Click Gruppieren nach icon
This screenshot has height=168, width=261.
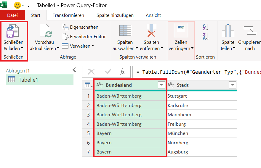pos(250,31)
